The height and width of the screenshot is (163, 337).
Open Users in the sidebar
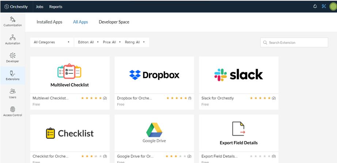pyautogui.click(x=12, y=94)
